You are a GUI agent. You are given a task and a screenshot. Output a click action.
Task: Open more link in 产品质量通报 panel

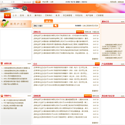coord(123,64)
